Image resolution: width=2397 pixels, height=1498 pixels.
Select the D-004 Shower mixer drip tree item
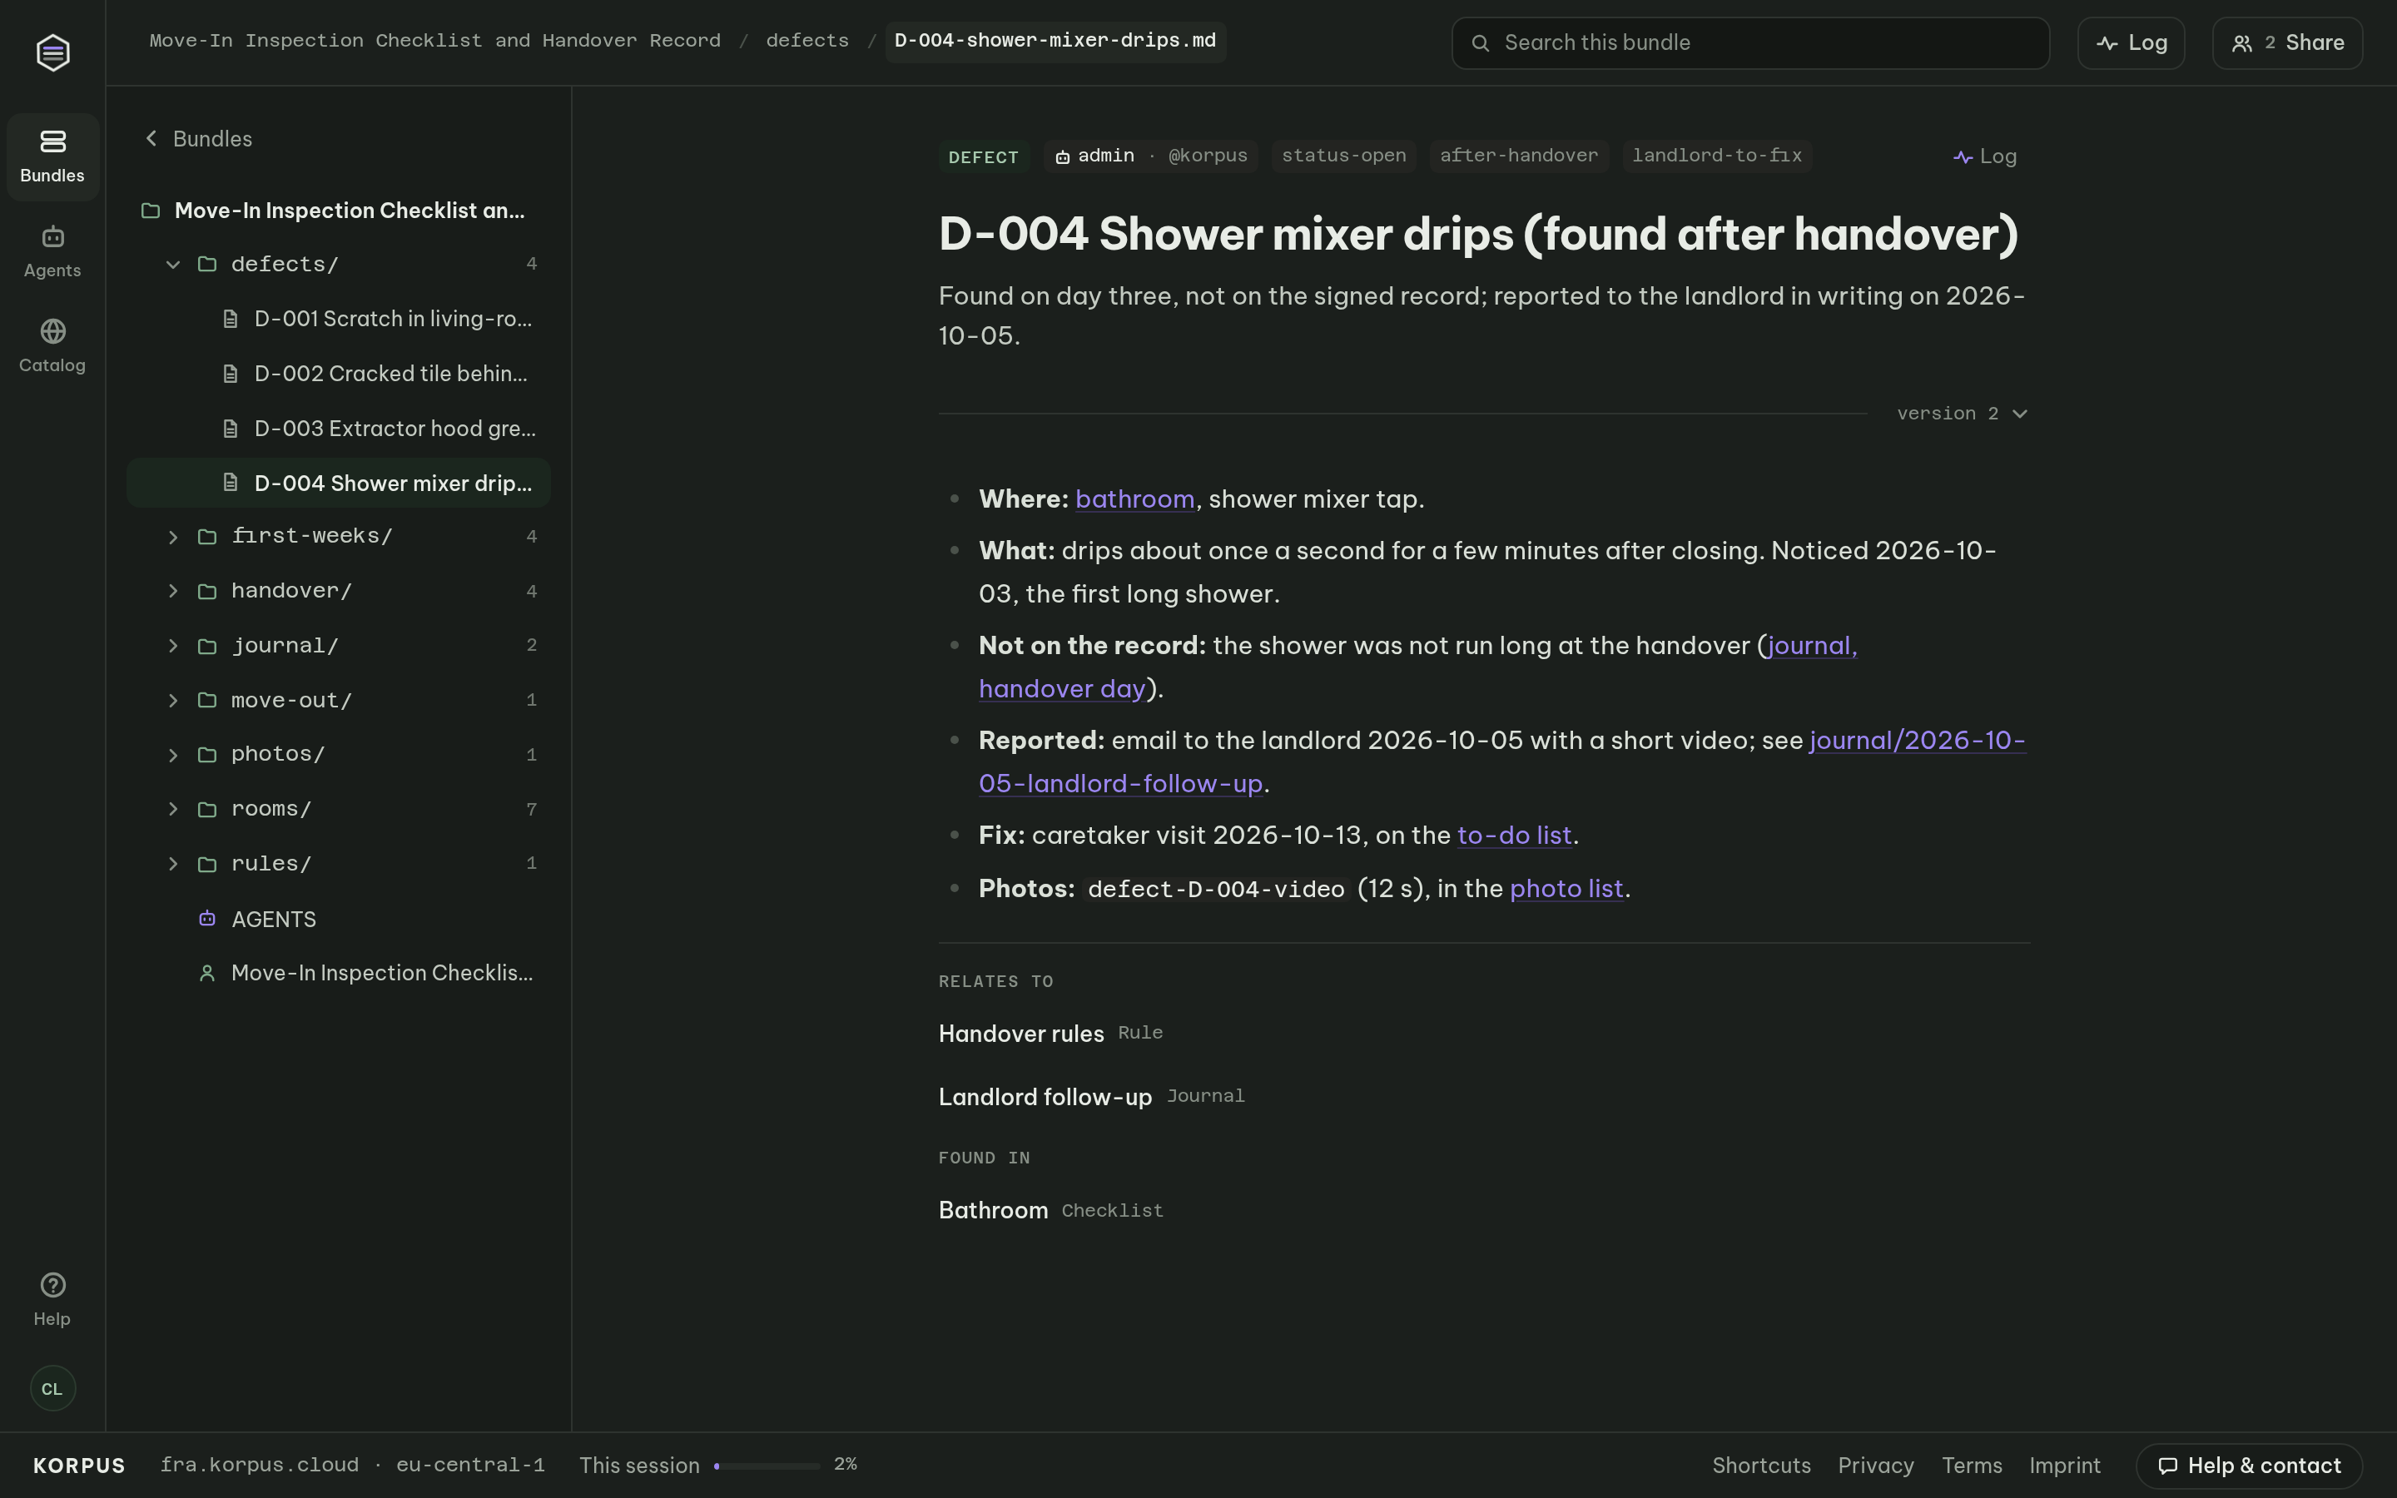pos(339,484)
